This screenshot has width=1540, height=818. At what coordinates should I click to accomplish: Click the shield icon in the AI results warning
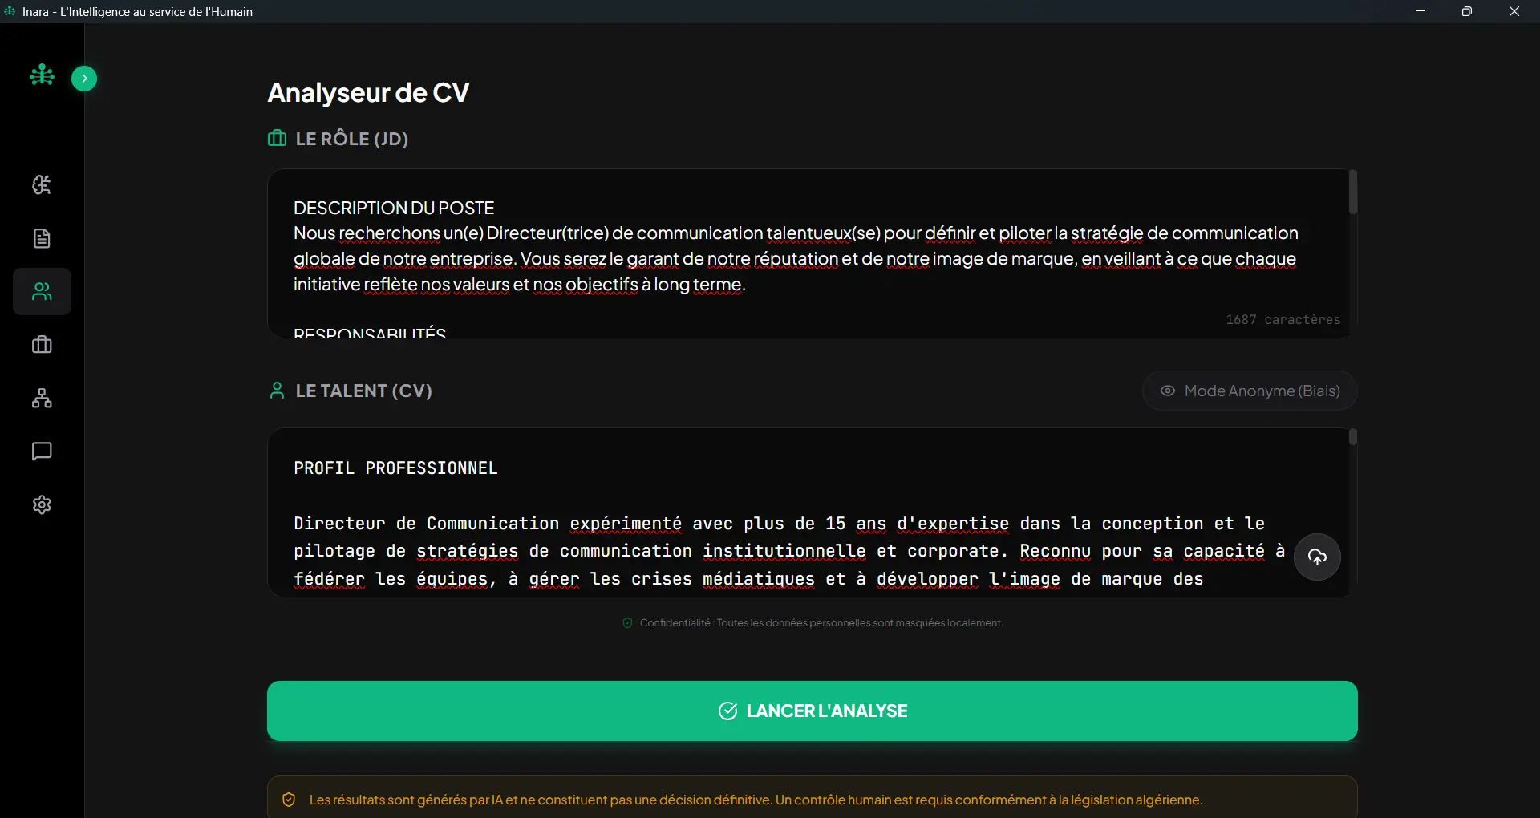289,800
